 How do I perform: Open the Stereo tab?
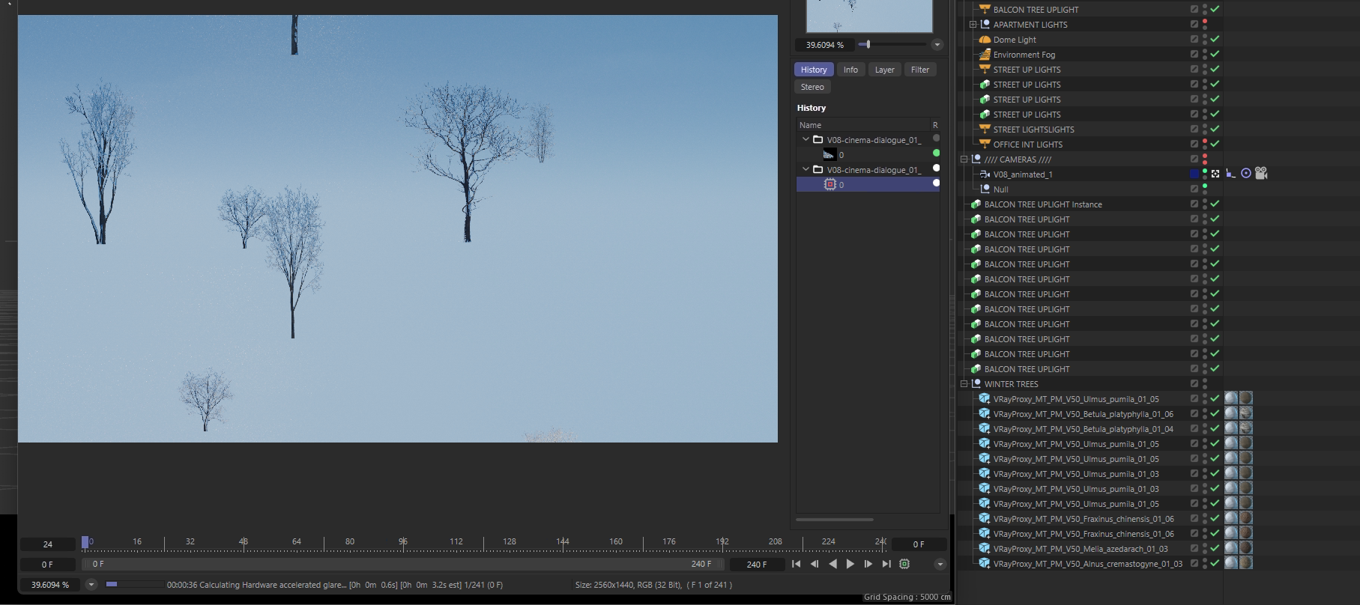click(x=812, y=87)
